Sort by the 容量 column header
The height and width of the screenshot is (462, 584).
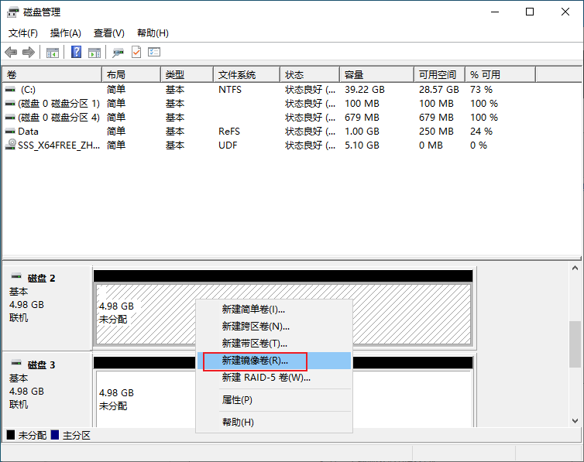(376, 75)
